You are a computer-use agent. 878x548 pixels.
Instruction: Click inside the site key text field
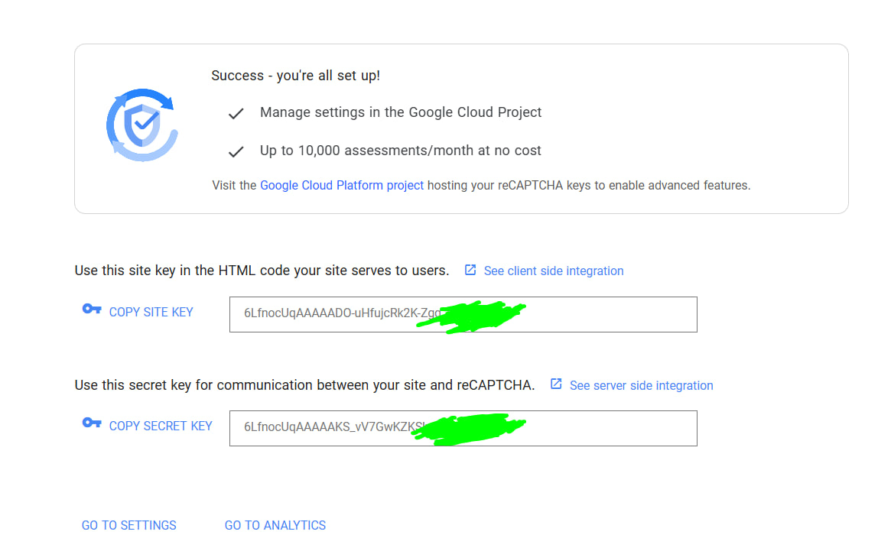(597, 314)
